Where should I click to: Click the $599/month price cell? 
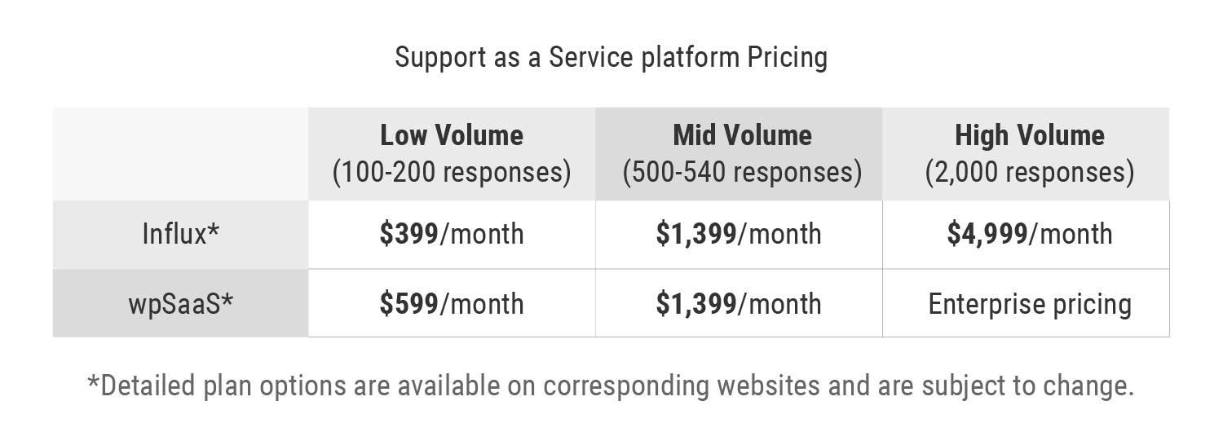click(x=452, y=304)
